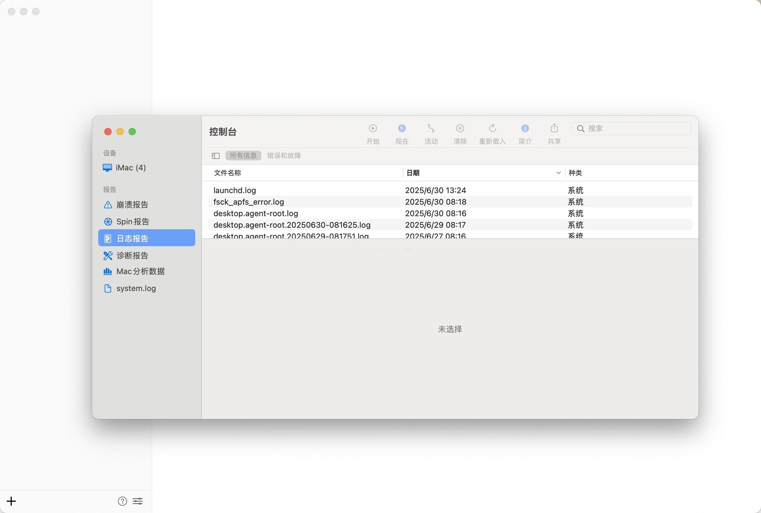This screenshot has height=513, width=761.
Task: Select desktop.agent-root.20250630-081625.log row
Action: pyautogui.click(x=450, y=225)
